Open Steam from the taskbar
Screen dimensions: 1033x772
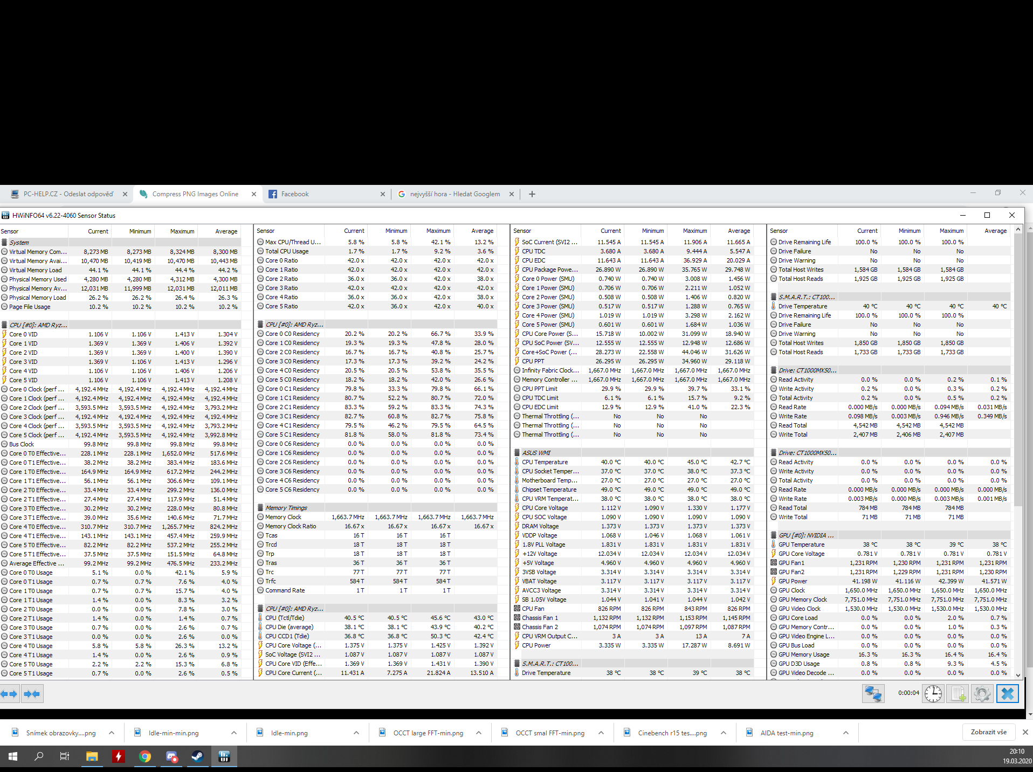(197, 756)
